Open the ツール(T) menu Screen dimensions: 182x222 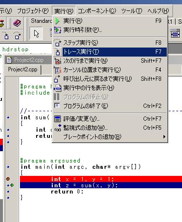pos(132,11)
